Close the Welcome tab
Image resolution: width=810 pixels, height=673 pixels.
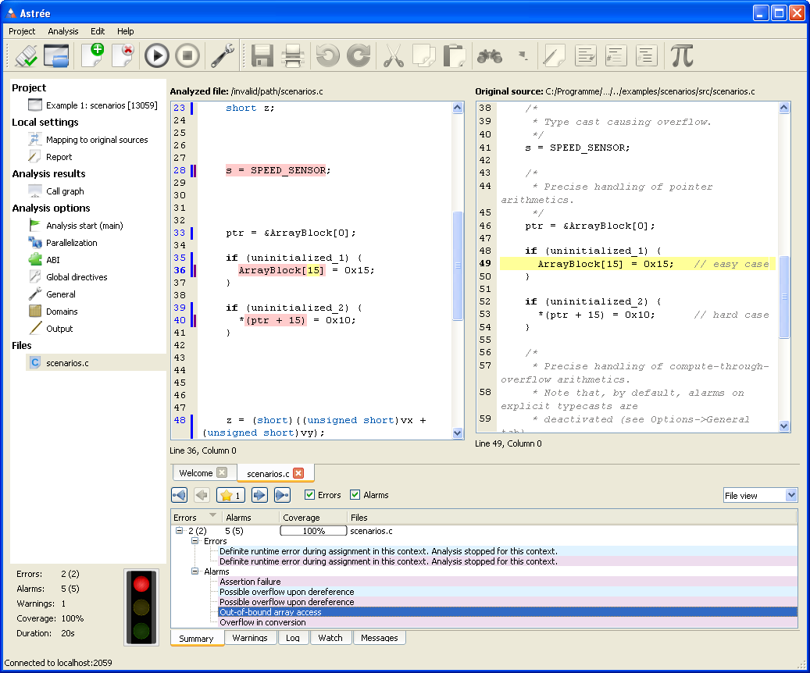[x=222, y=472]
